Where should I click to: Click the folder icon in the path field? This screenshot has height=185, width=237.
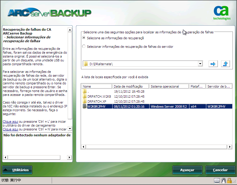click(x=86, y=64)
